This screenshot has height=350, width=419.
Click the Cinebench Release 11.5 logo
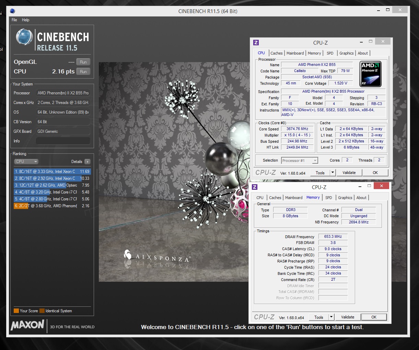pyautogui.click(x=52, y=40)
